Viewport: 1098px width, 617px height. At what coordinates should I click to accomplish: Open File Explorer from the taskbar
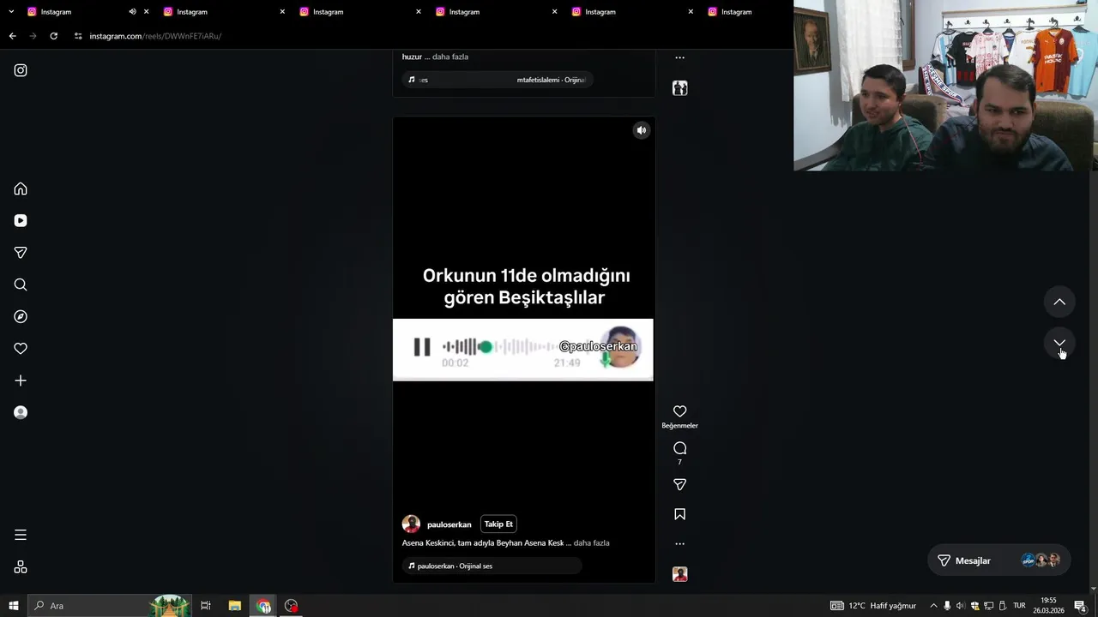234,606
